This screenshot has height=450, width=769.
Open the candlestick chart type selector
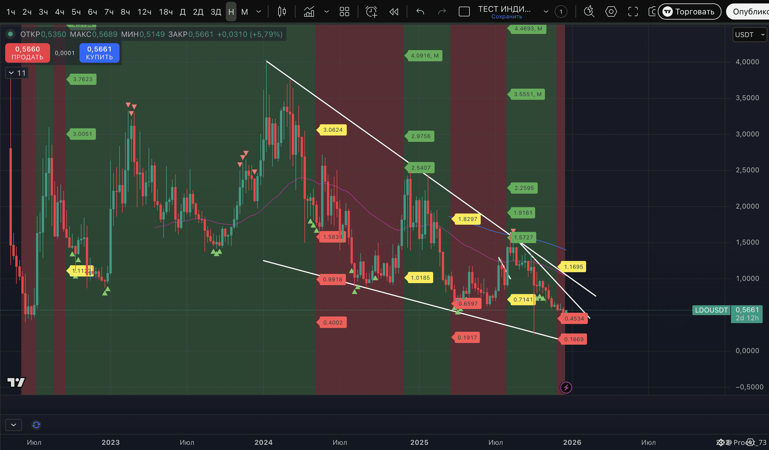click(x=282, y=12)
